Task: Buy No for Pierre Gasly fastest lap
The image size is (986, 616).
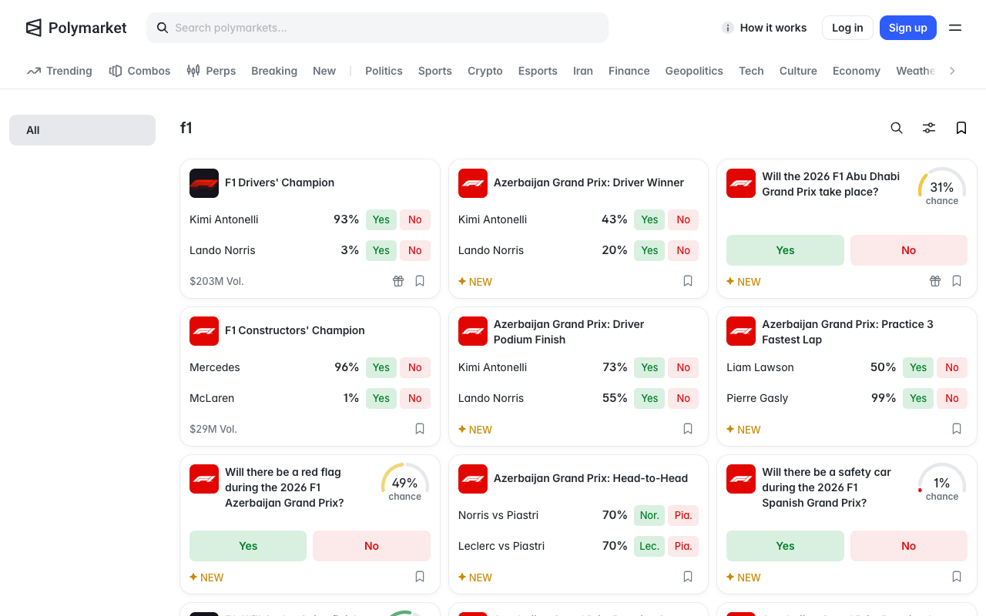Action: coord(952,398)
